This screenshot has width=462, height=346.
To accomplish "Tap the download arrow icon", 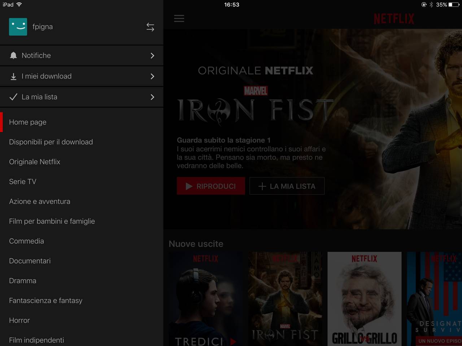I will click(x=13, y=76).
